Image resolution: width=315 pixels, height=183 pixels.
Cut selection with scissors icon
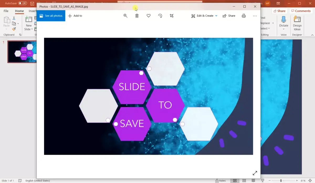click(x=14, y=18)
